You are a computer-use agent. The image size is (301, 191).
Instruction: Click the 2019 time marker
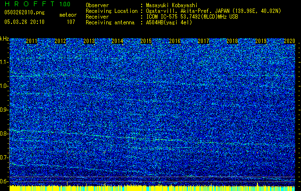(x=261, y=41)
